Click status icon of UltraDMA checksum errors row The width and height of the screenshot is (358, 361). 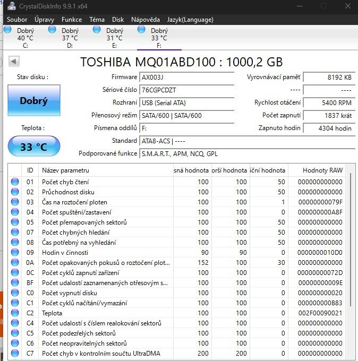(15, 354)
